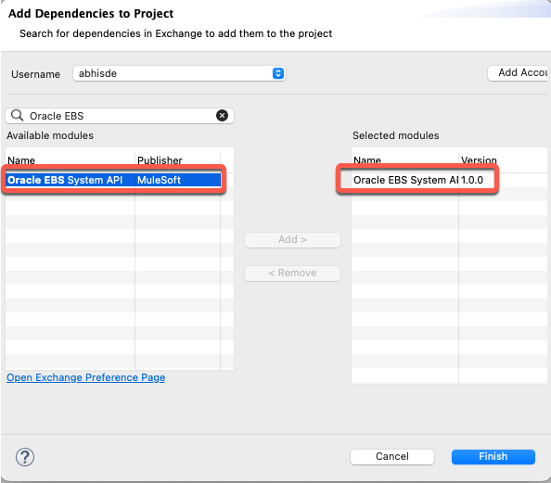Click the Cancel button

point(392,456)
